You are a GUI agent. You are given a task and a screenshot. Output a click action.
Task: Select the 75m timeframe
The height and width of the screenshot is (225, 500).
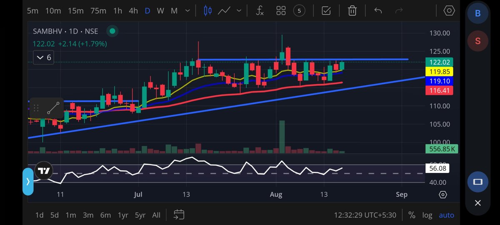[x=98, y=11]
